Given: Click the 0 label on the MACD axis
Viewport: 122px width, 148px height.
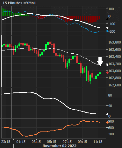Looking at the screenshot, I should coord(110,16).
